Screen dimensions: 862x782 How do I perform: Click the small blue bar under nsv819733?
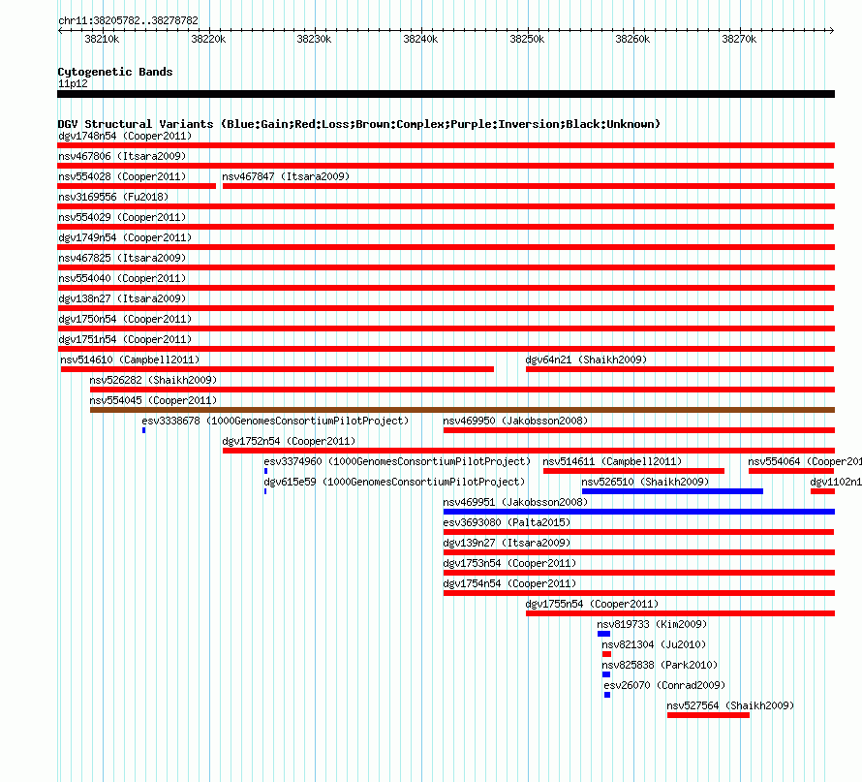point(603,634)
